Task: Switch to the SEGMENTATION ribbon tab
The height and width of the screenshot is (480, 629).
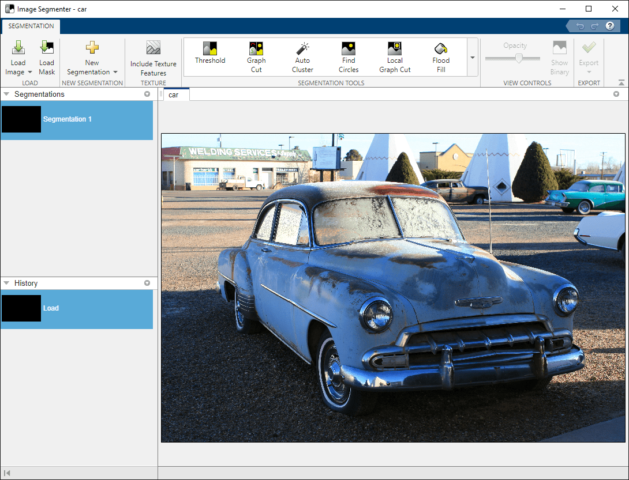Action: [31, 26]
